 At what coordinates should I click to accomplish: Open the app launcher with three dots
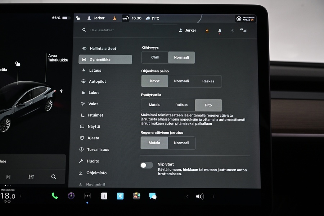[87, 196]
